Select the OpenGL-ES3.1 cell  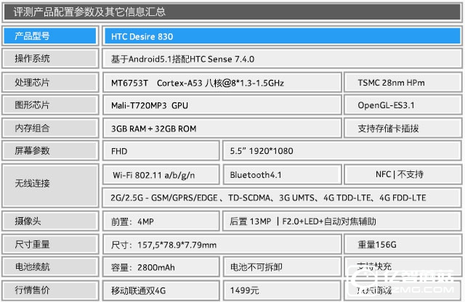pos(402,105)
